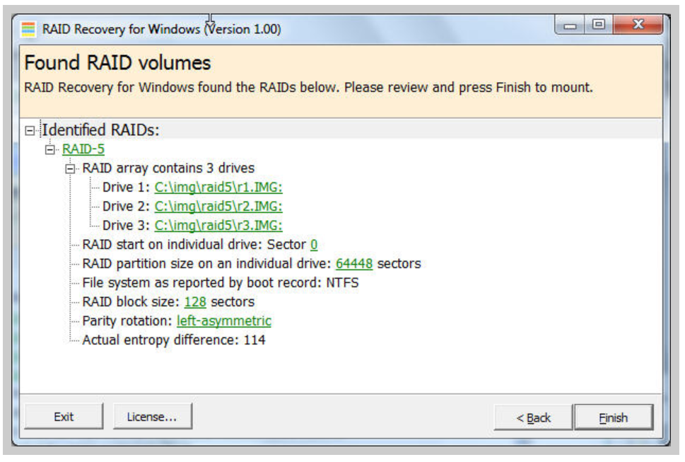Select the 'Drive 2:' label
The width and height of the screenshot is (685, 462).
click(x=127, y=207)
